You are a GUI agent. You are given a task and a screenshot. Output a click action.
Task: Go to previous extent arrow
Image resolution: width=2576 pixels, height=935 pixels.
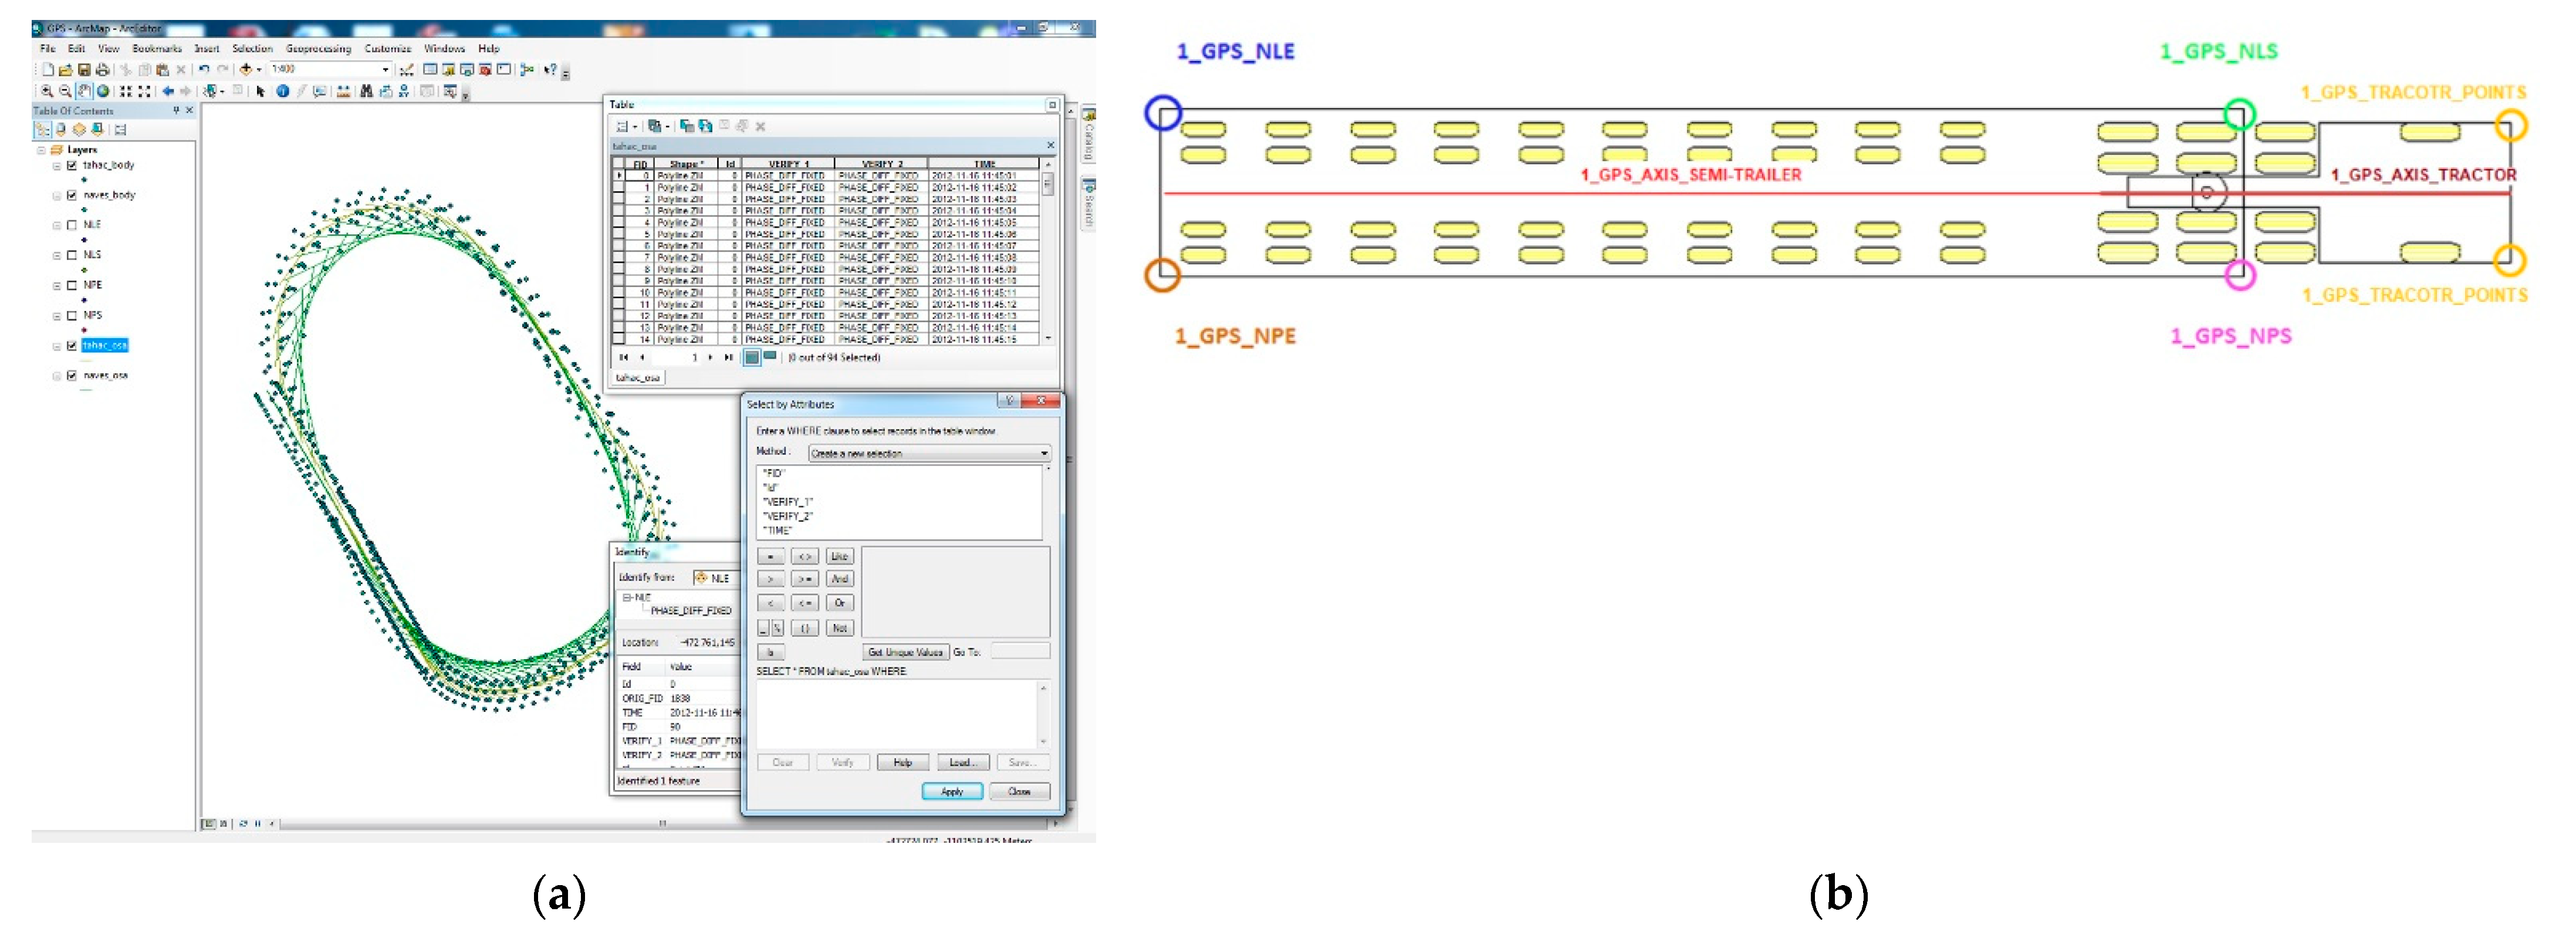(168, 91)
